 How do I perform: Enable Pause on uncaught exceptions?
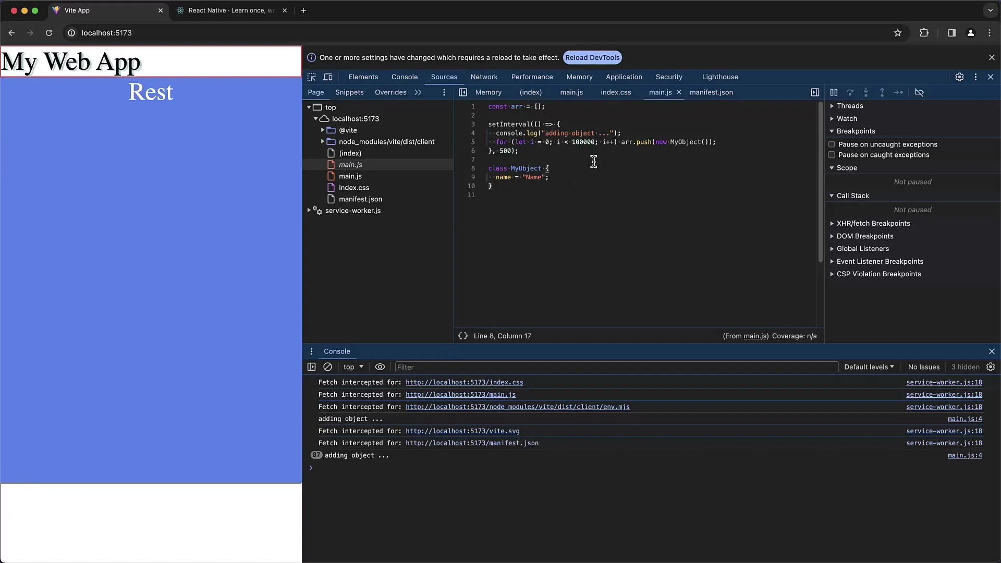(832, 144)
